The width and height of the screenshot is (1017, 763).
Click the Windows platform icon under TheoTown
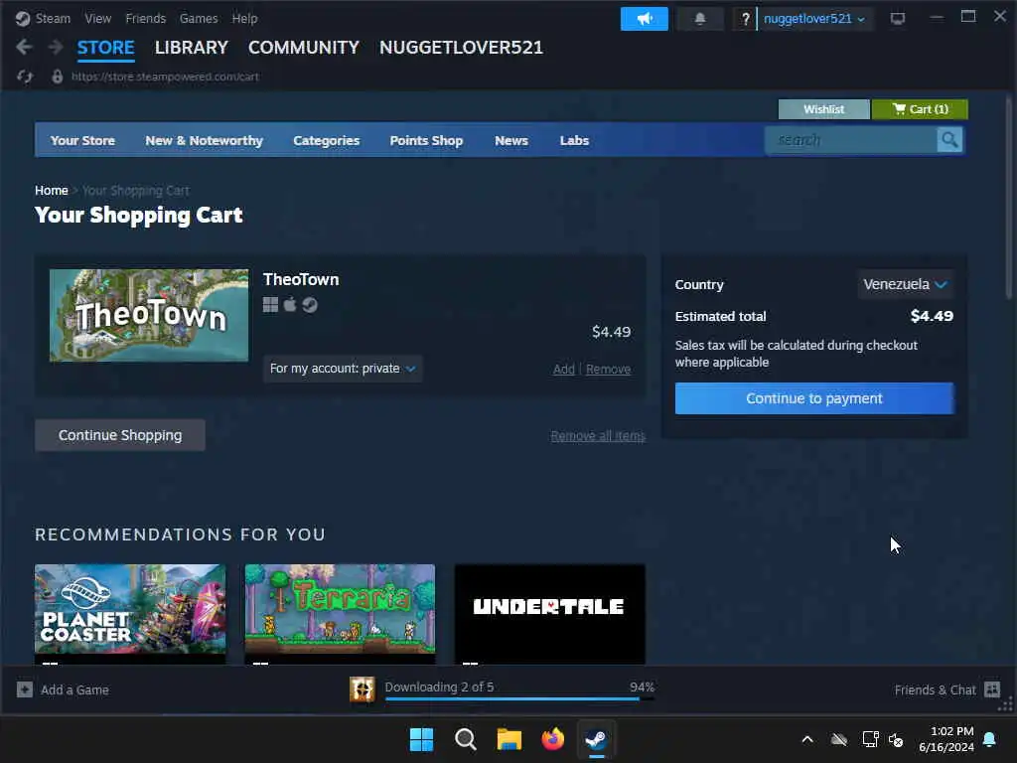click(x=270, y=304)
